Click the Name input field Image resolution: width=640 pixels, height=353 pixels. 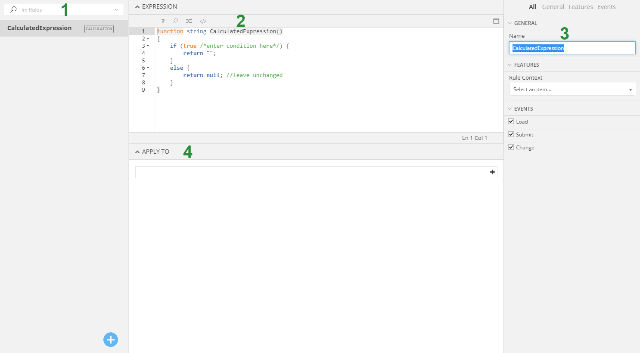pos(572,48)
